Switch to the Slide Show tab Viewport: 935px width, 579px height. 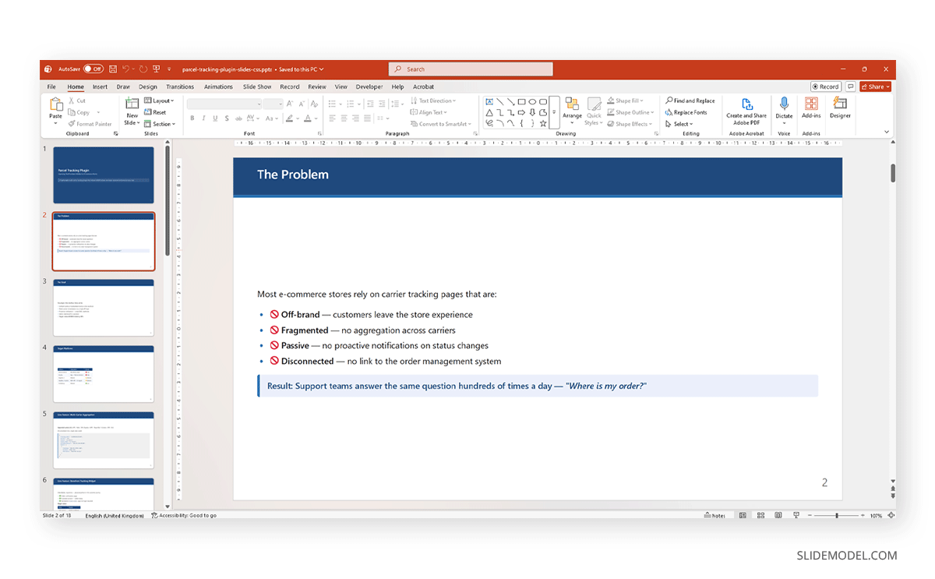point(256,87)
